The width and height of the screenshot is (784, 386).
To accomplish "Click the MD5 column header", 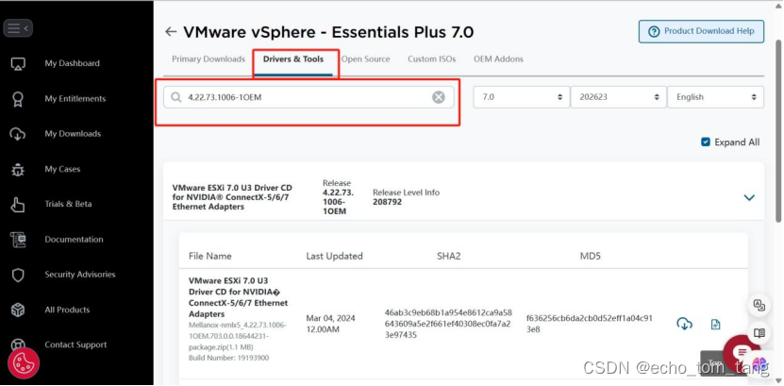I will tap(590, 256).
